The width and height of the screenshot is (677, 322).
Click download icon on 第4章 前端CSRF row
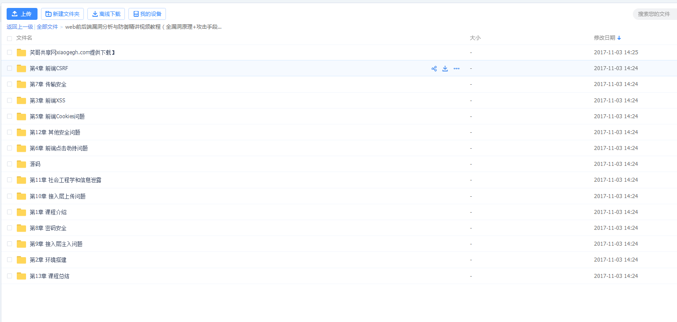point(445,68)
